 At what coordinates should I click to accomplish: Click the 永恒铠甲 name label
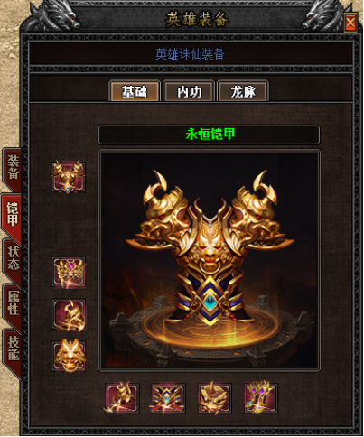(x=210, y=135)
